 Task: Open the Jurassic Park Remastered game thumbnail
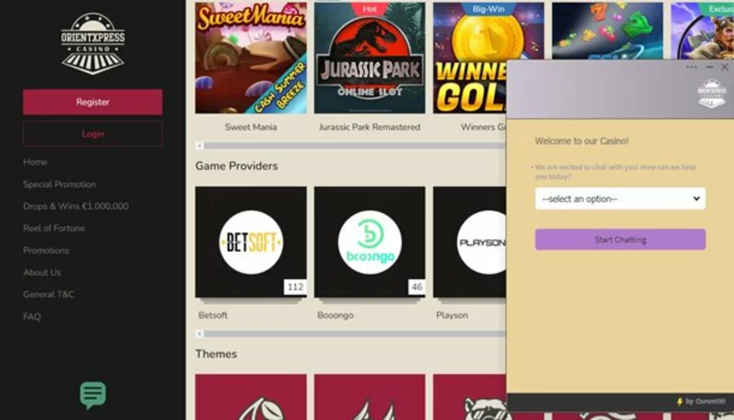[370, 58]
